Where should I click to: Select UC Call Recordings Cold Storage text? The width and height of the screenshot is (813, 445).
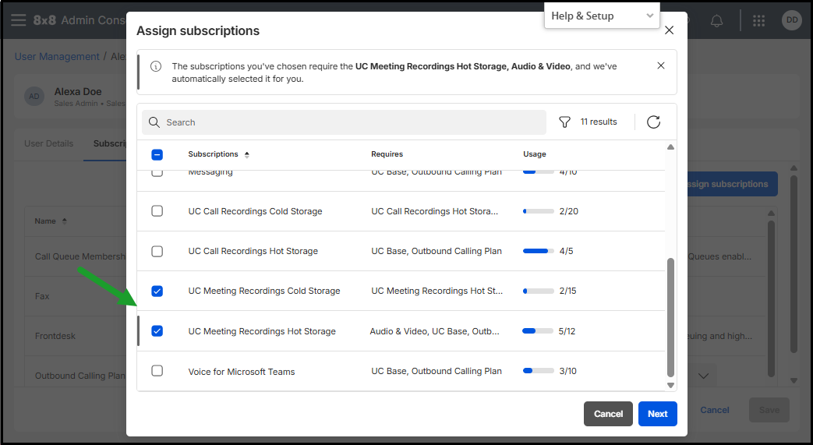[255, 211]
